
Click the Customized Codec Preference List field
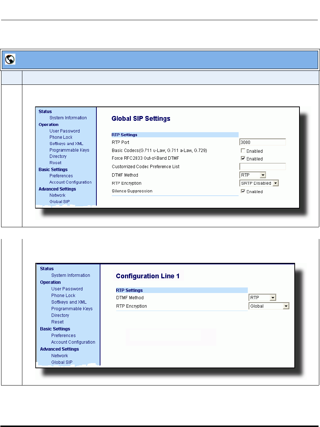coord(262,166)
